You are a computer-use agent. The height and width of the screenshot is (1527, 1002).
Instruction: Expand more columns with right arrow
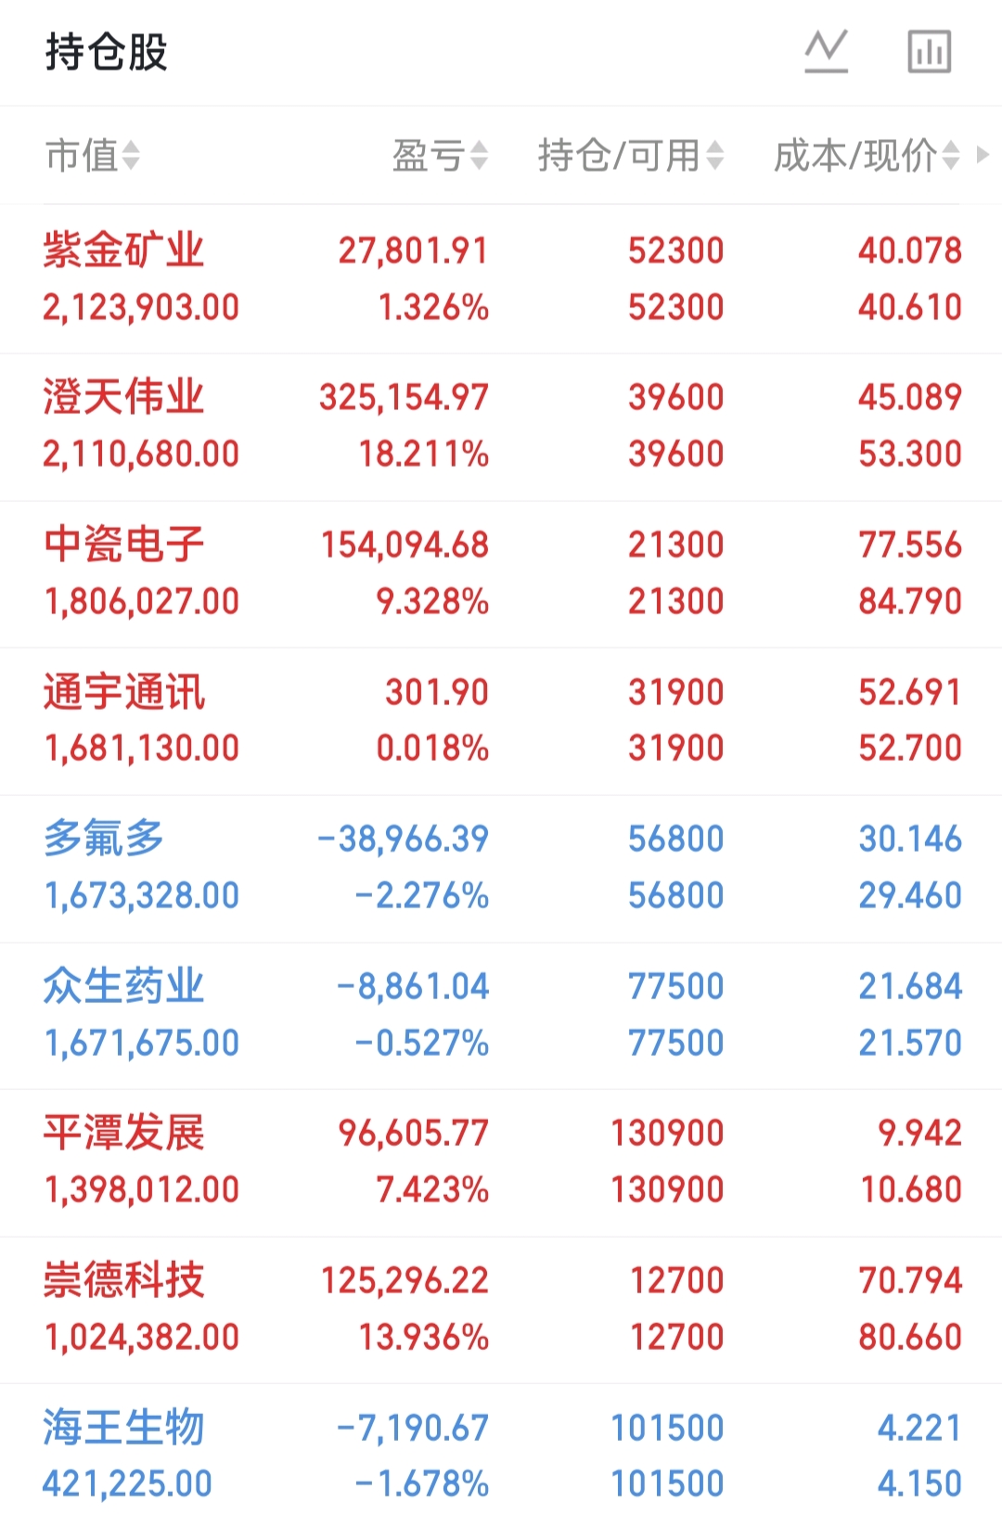[983, 155]
